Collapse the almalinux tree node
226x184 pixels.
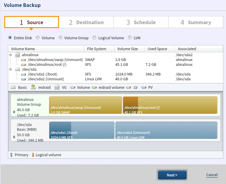(11, 55)
